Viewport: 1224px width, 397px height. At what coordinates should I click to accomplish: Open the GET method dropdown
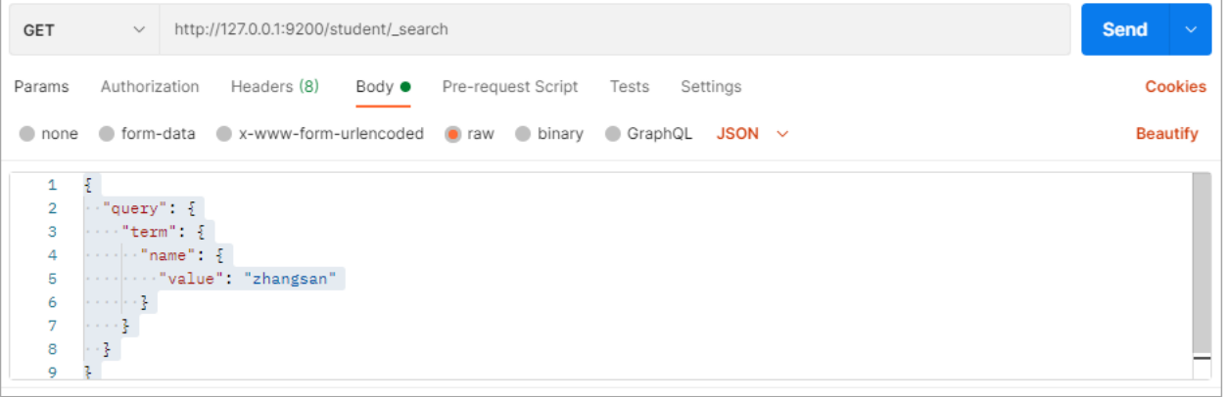point(83,30)
